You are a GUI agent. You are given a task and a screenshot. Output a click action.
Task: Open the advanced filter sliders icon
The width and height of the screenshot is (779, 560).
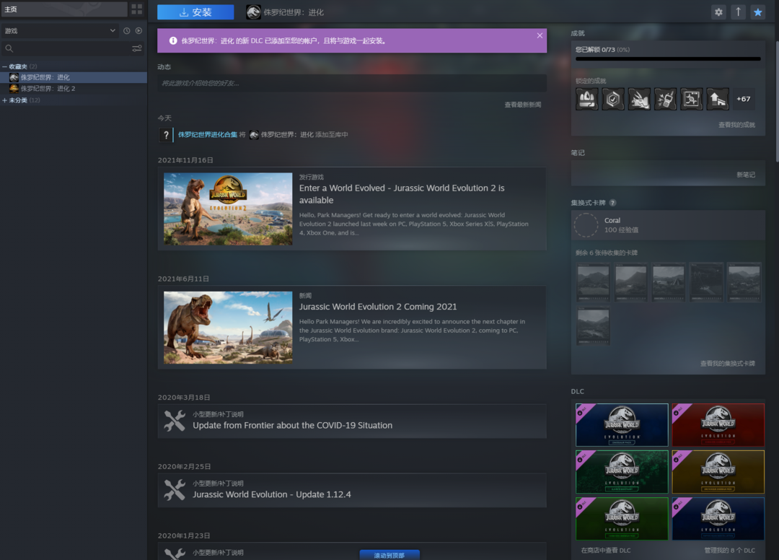(x=137, y=49)
